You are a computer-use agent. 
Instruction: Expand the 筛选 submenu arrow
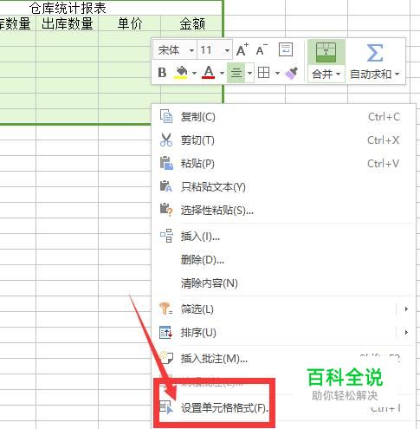[x=406, y=309]
